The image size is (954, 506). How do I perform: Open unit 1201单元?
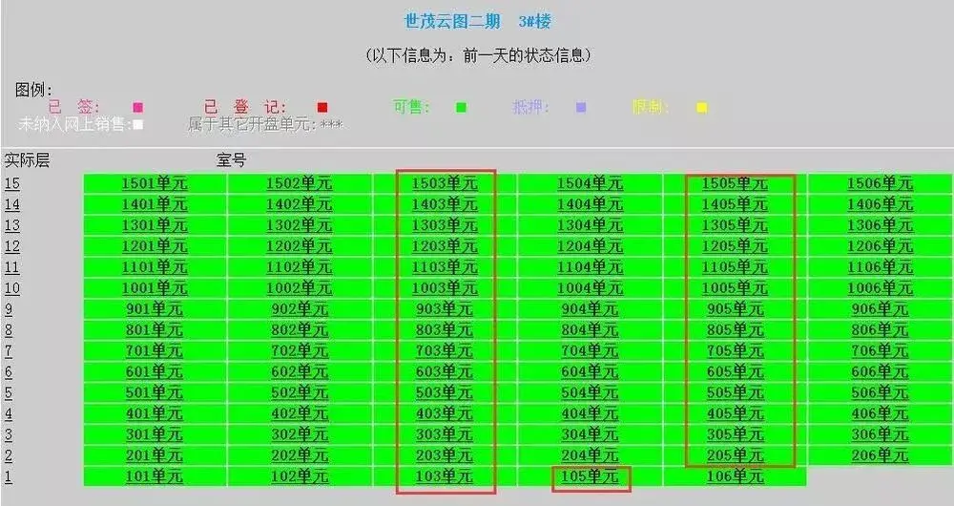click(x=155, y=246)
